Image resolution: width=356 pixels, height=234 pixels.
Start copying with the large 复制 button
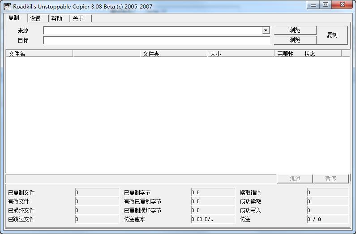coord(332,35)
